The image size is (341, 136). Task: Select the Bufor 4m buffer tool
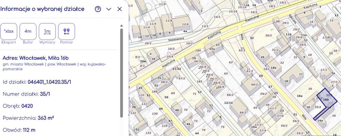28,32
